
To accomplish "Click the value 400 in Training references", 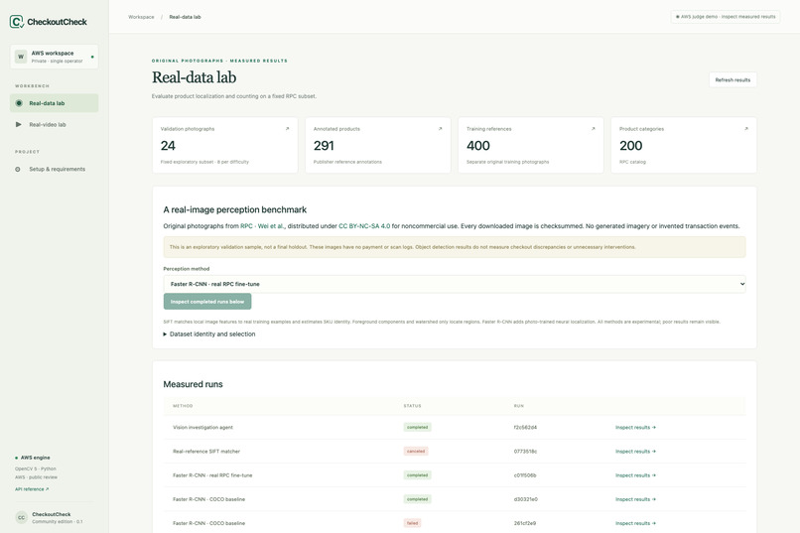I will [x=478, y=146].
